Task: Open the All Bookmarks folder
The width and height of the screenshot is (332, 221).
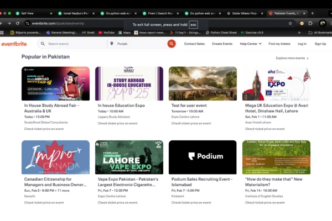Action: pyautogui.click(x=320, y=33)
